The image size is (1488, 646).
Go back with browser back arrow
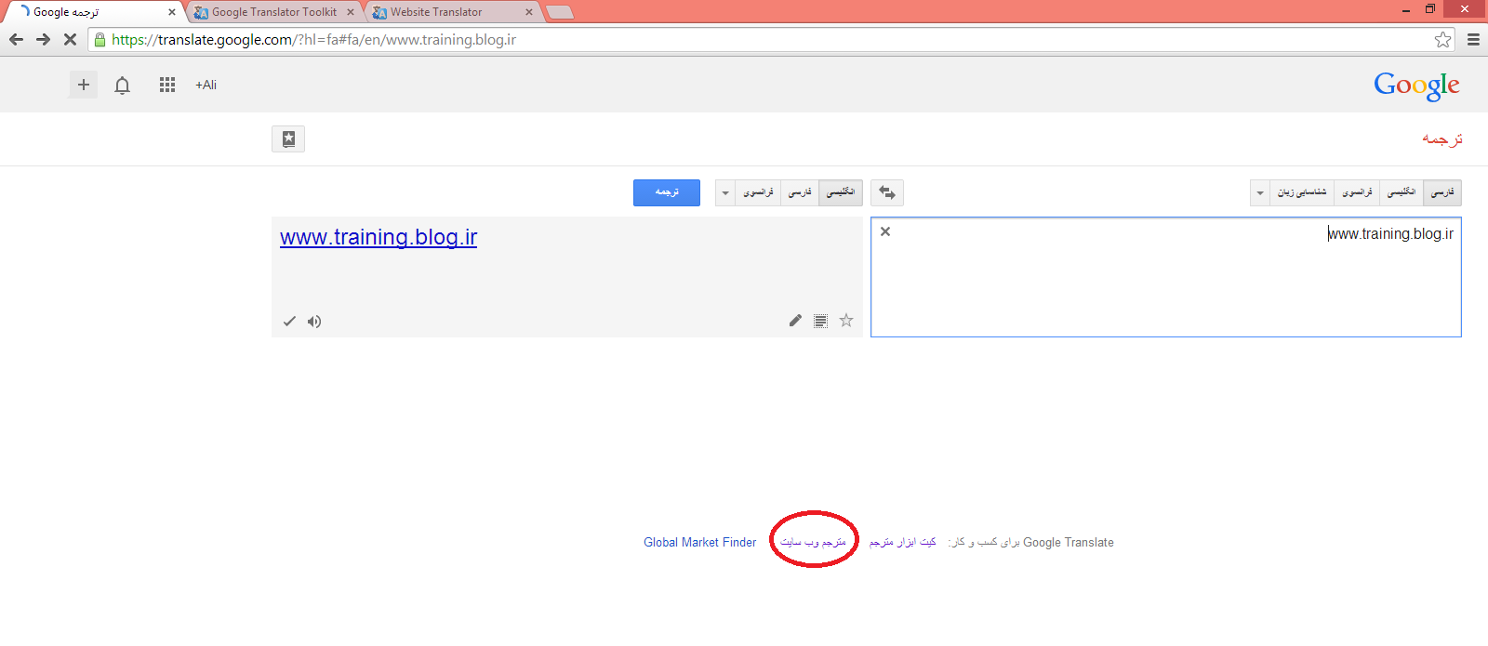(16, 39)
